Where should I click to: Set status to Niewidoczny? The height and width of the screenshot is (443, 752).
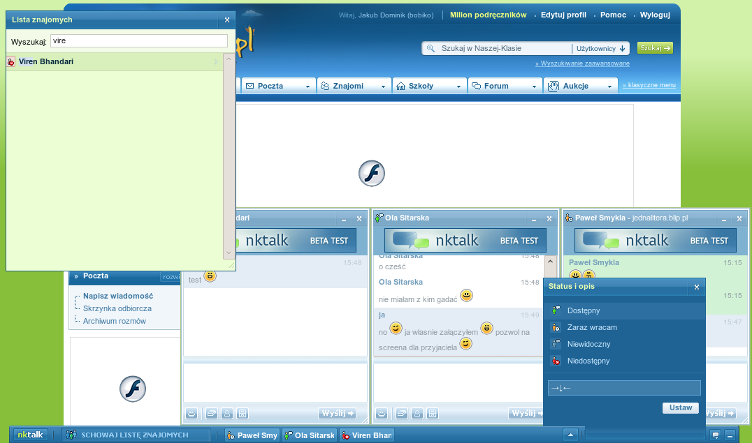tap(624, 345)
